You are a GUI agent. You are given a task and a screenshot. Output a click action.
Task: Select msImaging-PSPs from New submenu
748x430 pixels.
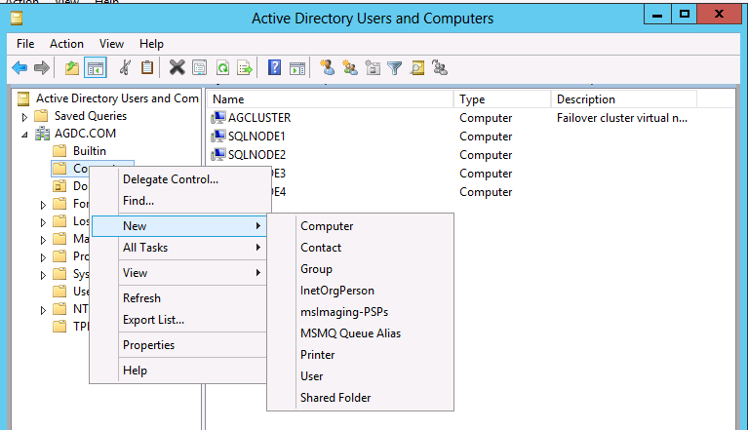(360, 312)
